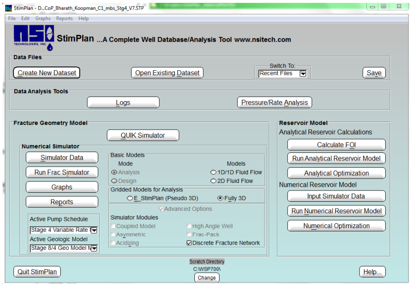Open Pressure/Rate Analysis tool
This screenshot has width=410, height=284.
tap(274, 103)
